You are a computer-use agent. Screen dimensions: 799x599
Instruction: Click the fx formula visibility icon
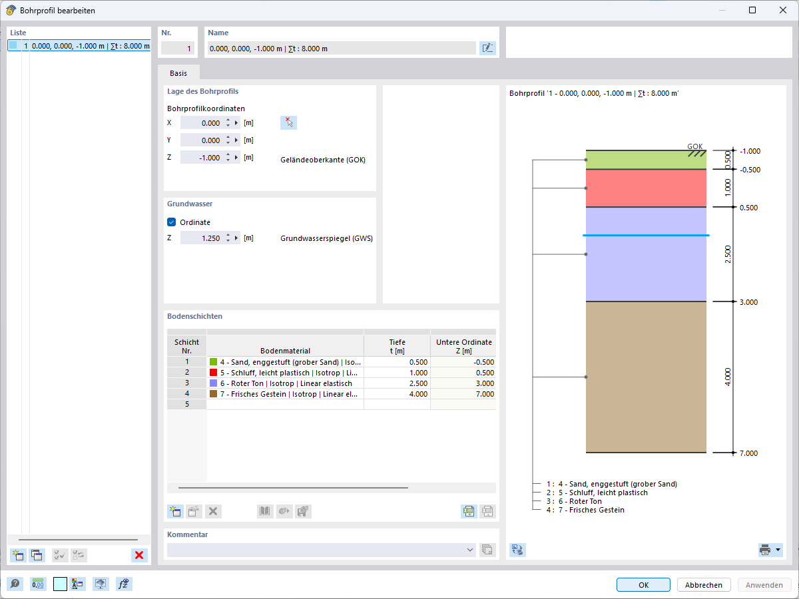124,584
